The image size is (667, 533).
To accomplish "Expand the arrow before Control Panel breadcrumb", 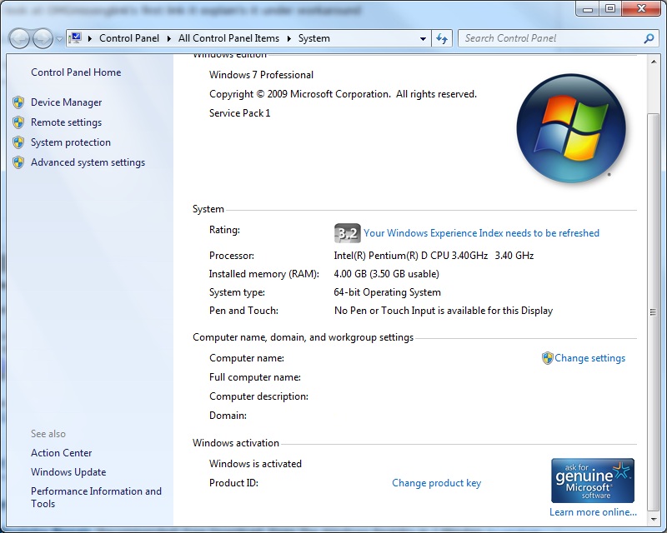I will [x=90, y=38].
